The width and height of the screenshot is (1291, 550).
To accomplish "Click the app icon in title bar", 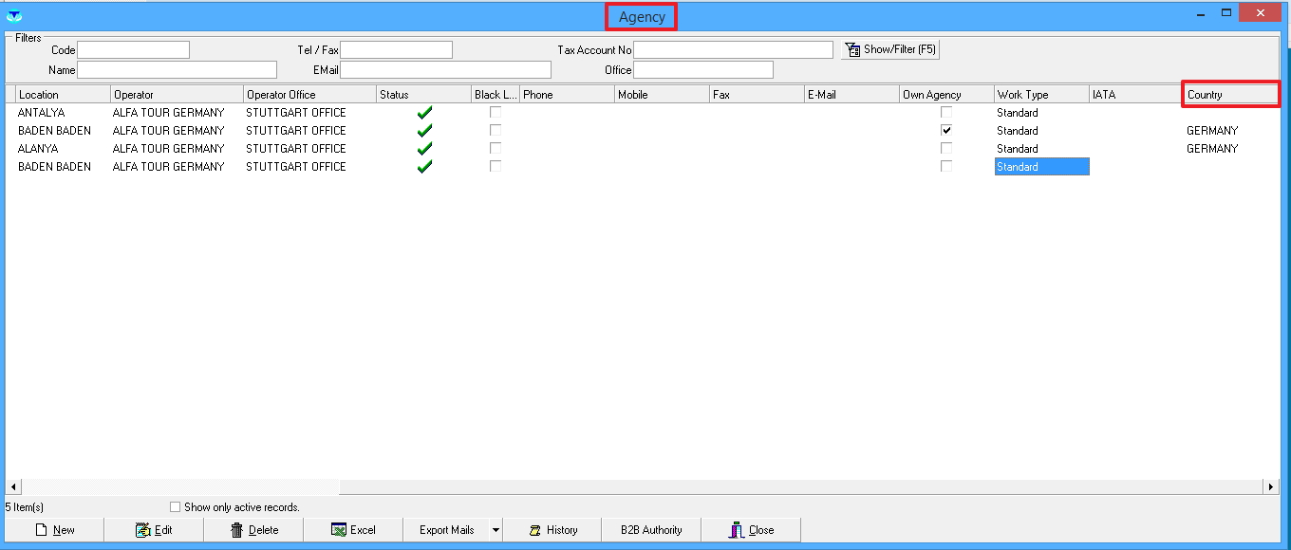I will pos(14,14).
